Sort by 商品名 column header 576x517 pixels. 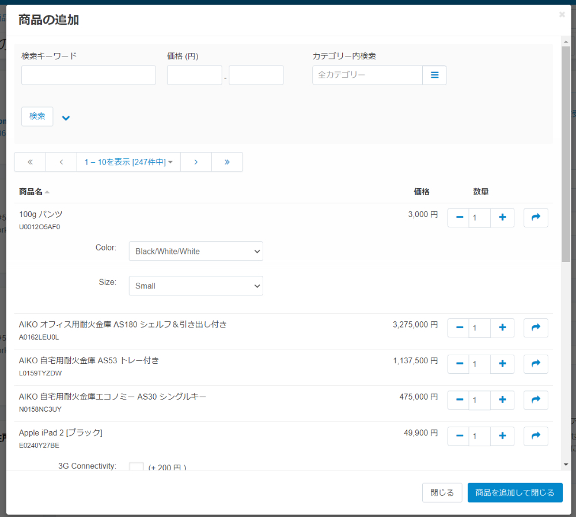click(34, 192)
